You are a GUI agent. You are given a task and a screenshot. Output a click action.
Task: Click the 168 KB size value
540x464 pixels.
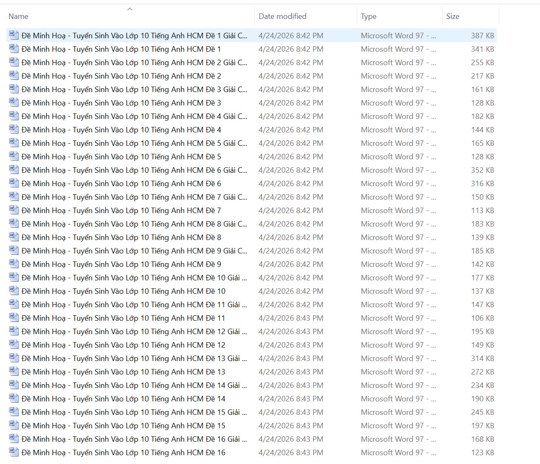click(482, 439)
